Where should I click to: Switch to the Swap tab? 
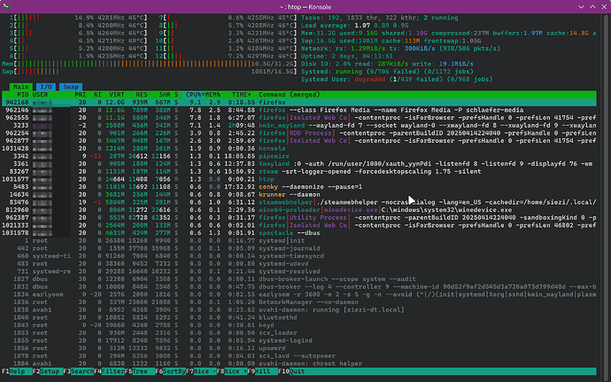pyautogui.click(x=71, y=87)
